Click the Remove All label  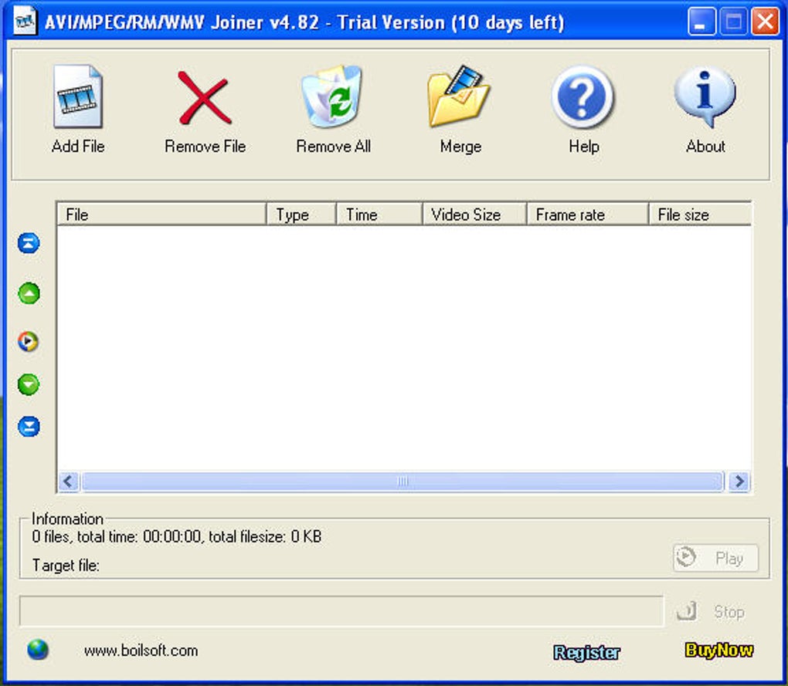(x=333, y=146)
